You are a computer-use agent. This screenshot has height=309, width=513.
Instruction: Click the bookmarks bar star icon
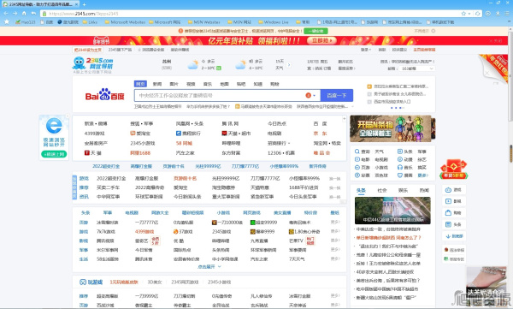click(x=7, y=22)
